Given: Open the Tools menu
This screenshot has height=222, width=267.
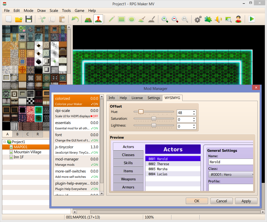Looking at the screenshot, I should pyautogui.click(x=66, y=11).
